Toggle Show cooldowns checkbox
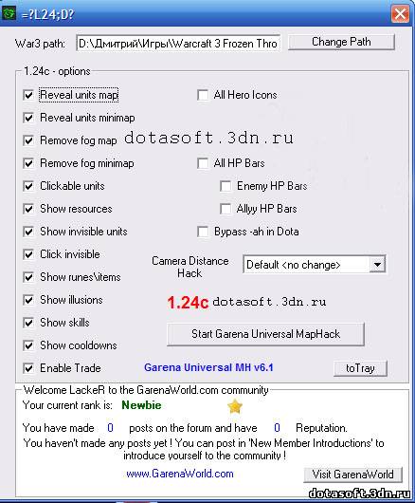Screen dimensions: 415x503 pyautogui.click(x=28, y=345)
